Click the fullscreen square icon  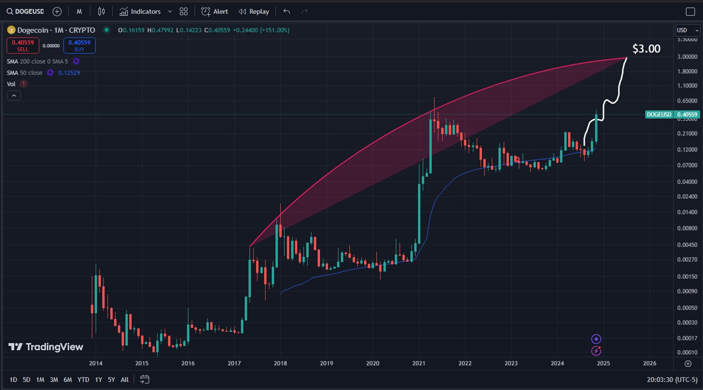[x=690, y=11]
